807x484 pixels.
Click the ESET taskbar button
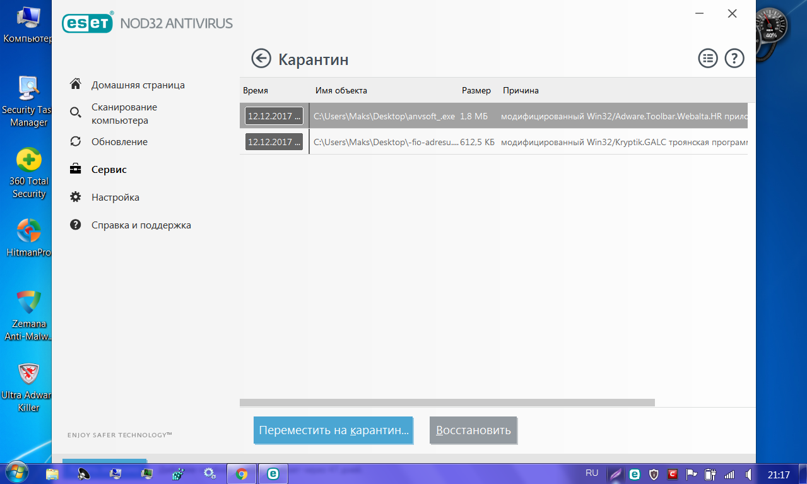click(x=273, y=473)
